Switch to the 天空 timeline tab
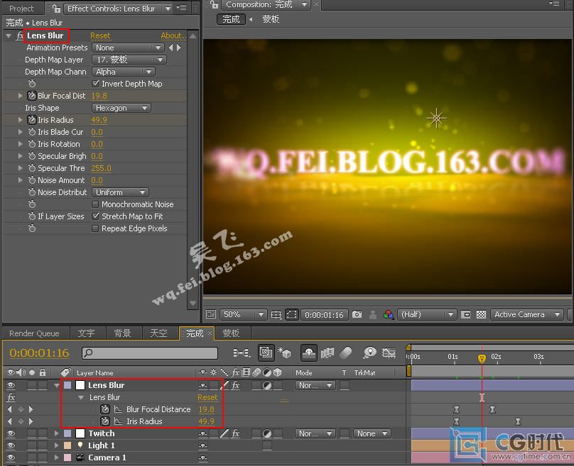This screenshot has width=574, height=466. pyautogui.click(x=158, y=333)
